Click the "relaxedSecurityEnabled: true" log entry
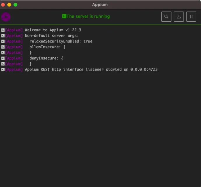The height and width of the screenshot is (187, 201). (61, 41)
